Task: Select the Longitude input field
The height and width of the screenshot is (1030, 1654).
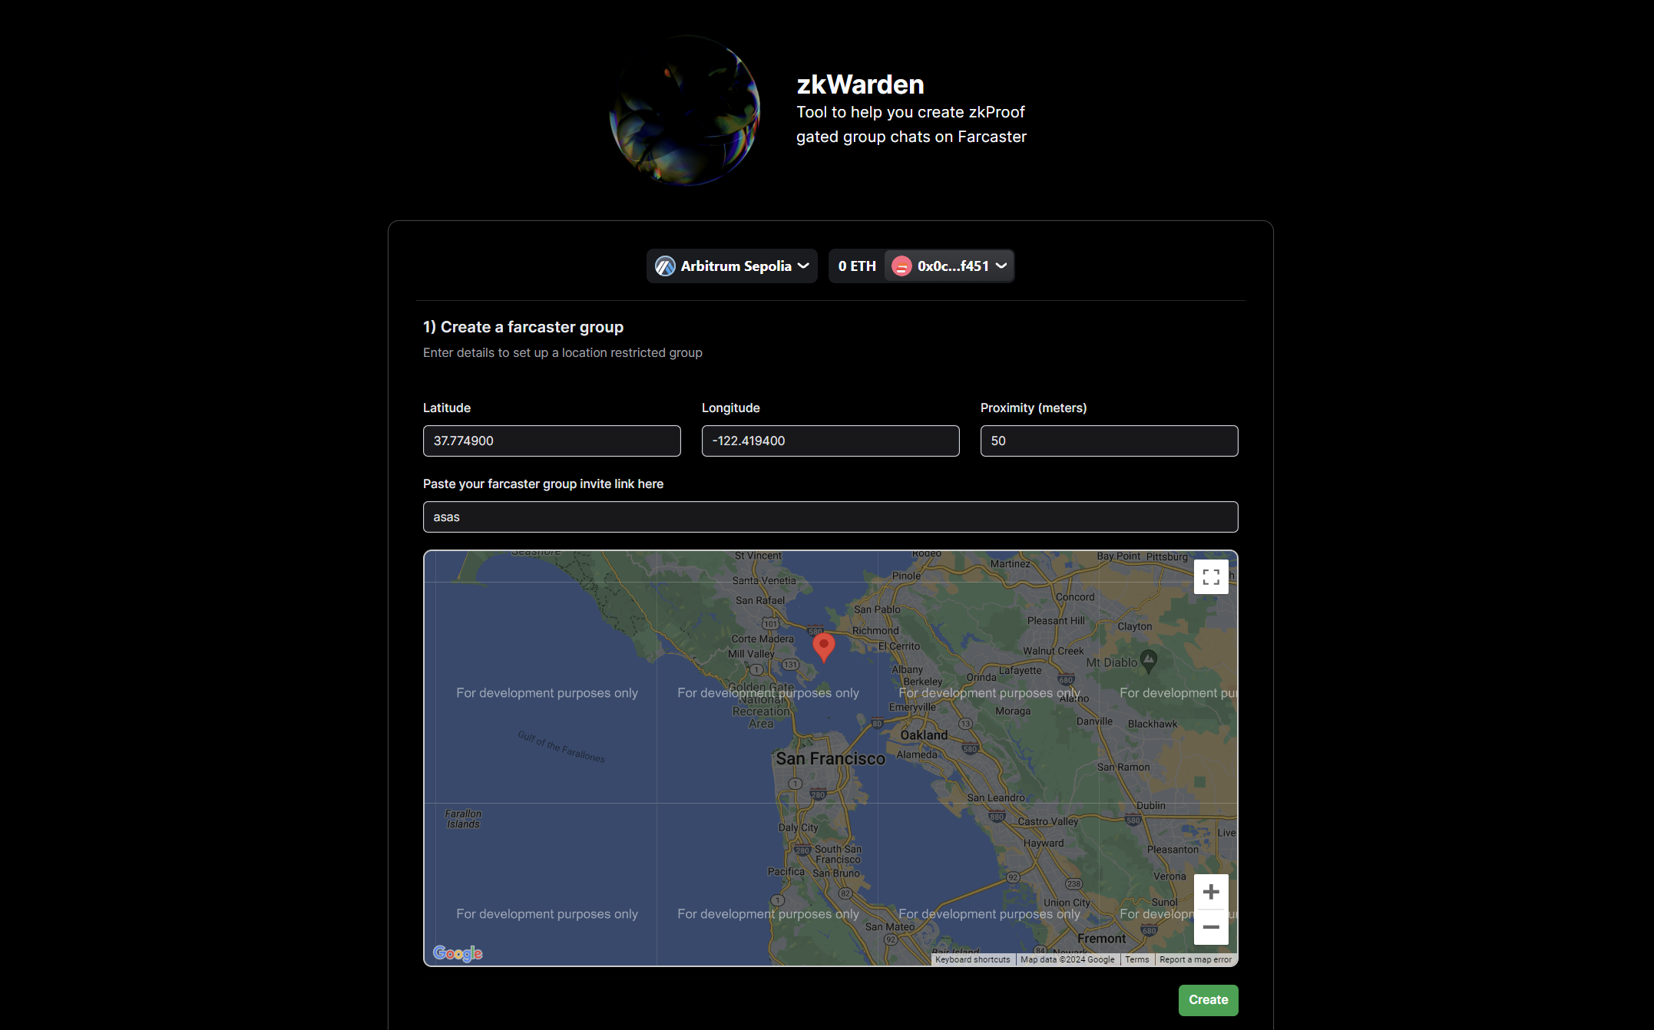Action: coord(831,441)
